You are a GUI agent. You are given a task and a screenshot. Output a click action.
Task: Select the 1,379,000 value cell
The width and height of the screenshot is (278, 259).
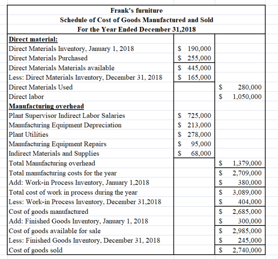[240, 163]
